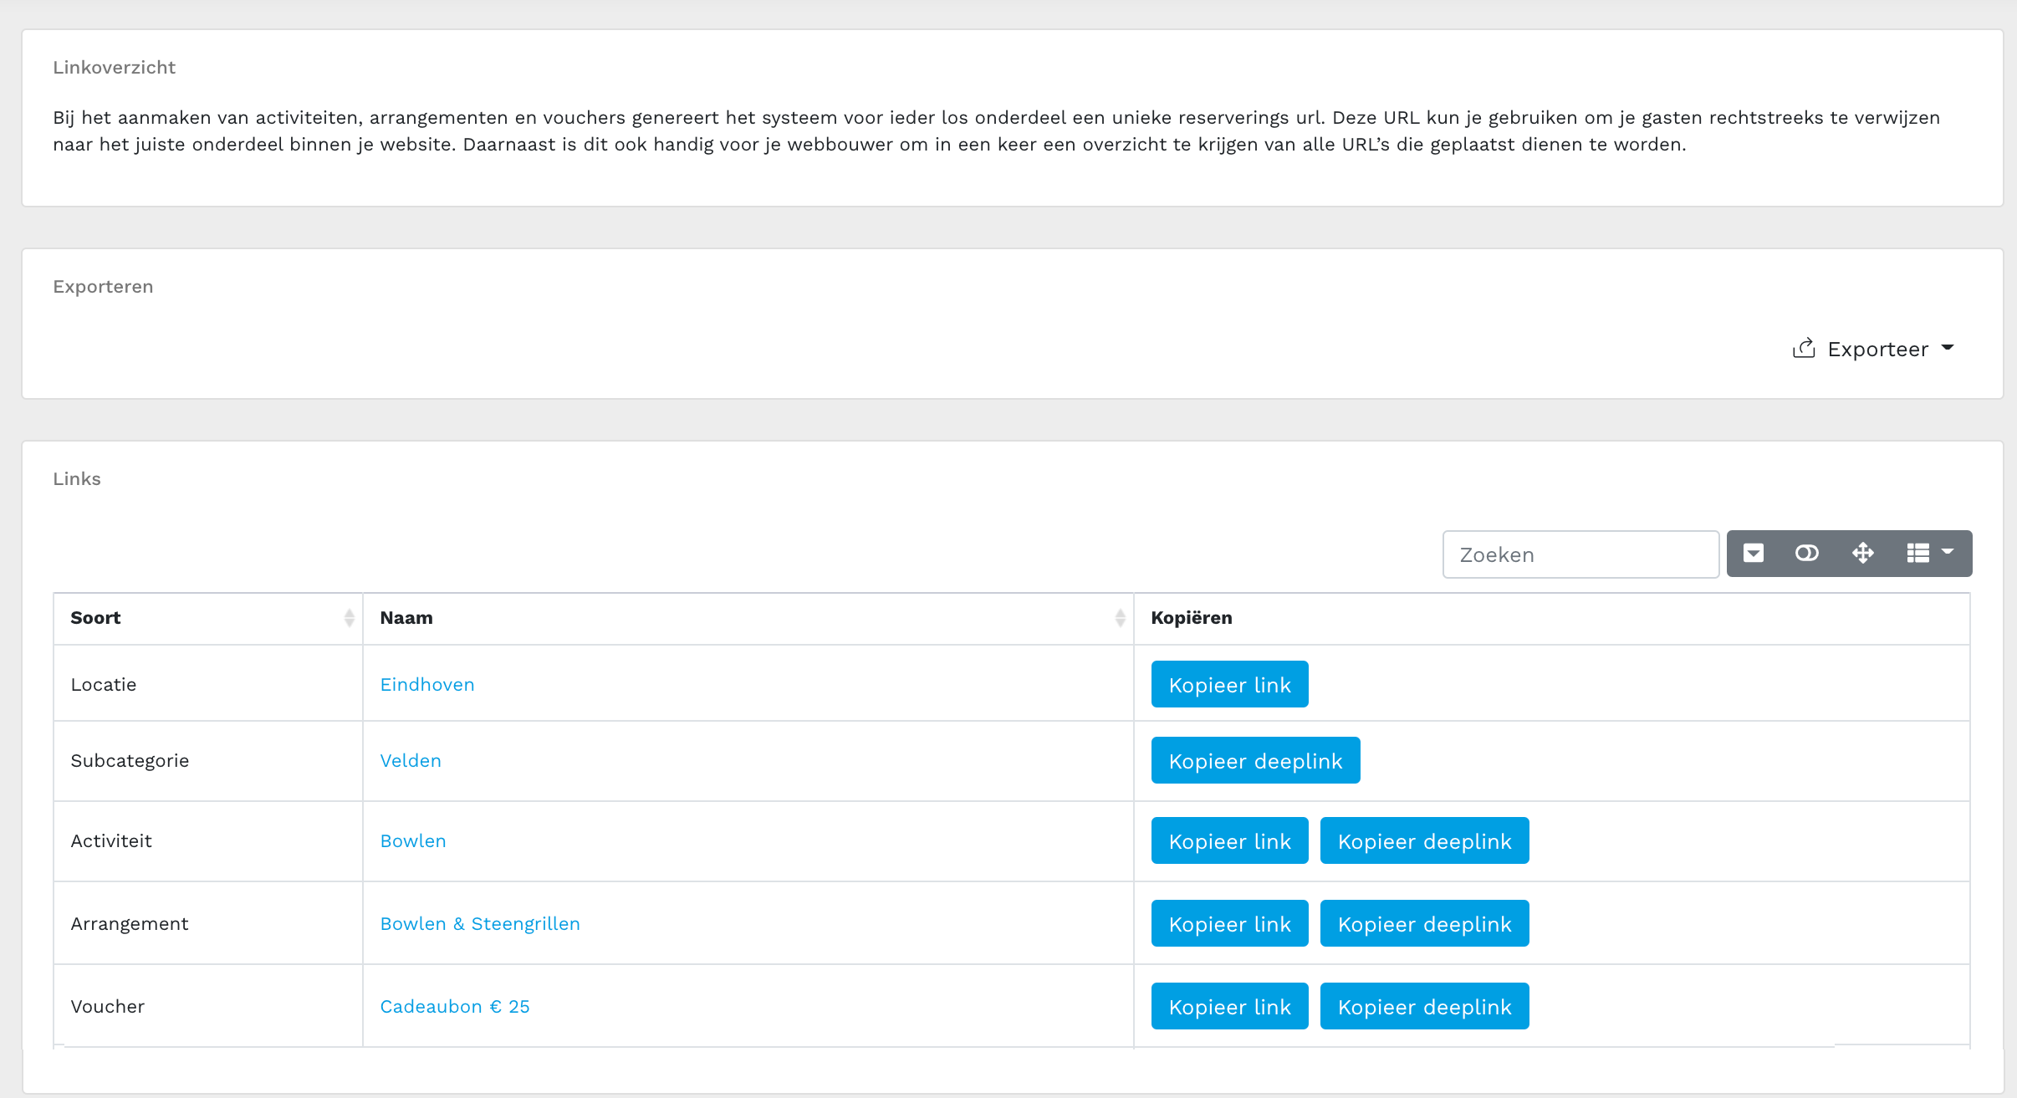Toggle the card view switch icon

[x=1806, y=554]
